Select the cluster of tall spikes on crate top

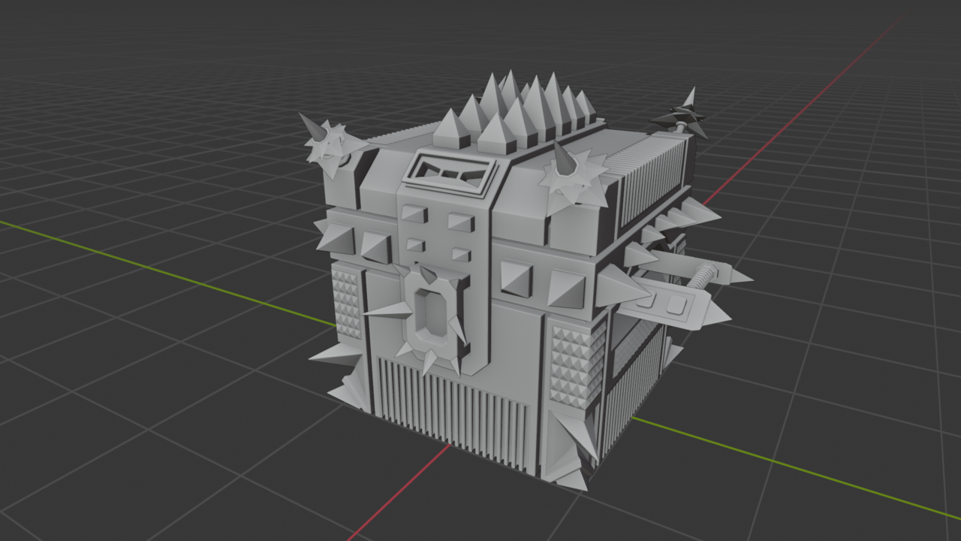(514, 111)
